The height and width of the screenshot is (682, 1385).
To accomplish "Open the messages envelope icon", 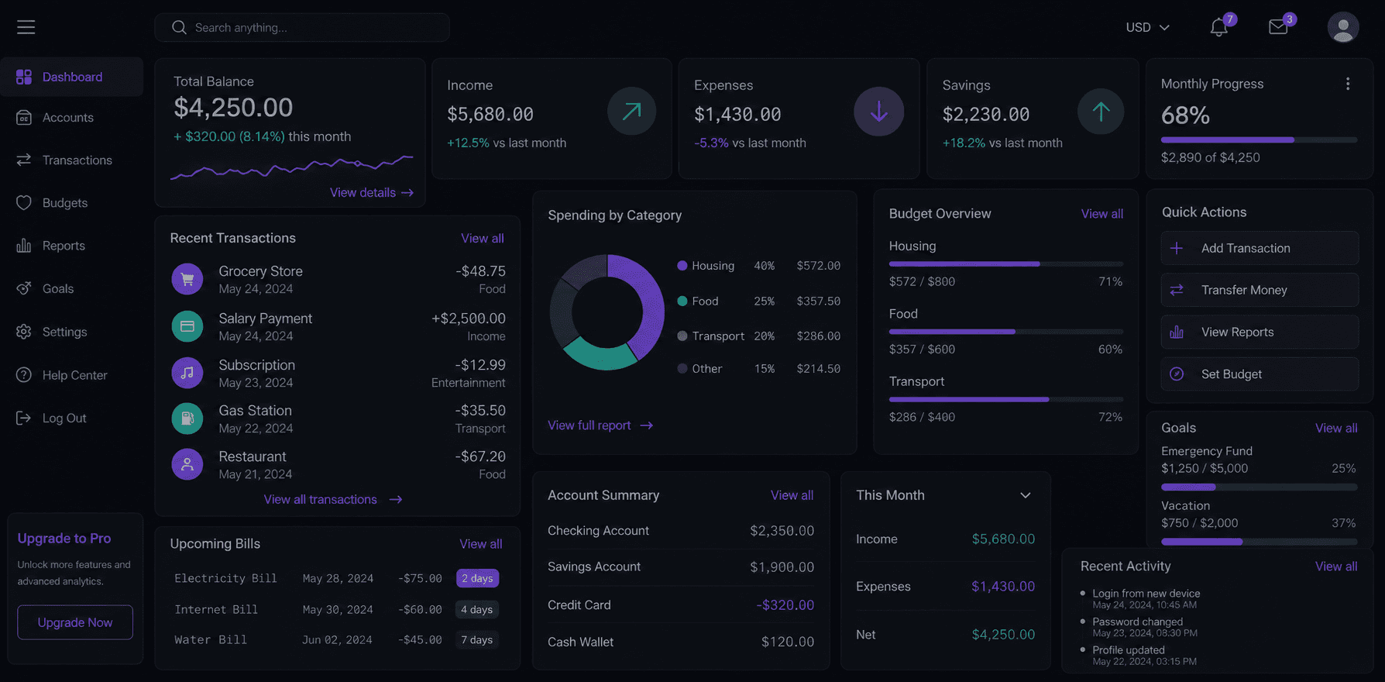I will tap(1278, 28).
